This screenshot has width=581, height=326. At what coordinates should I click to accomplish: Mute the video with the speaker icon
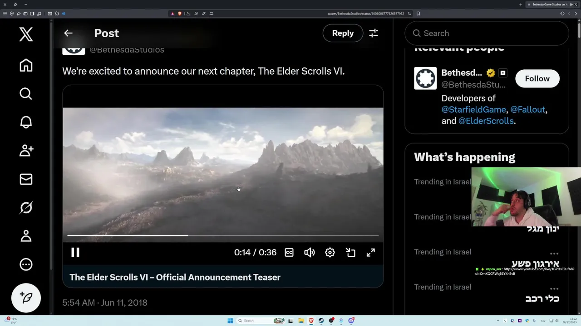[x=310, y=252]
